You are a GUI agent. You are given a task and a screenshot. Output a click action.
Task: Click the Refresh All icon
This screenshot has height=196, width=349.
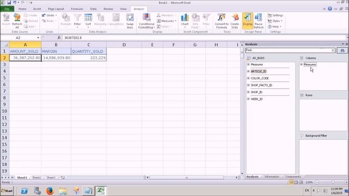pyautogui.click(x=17, y=21)
